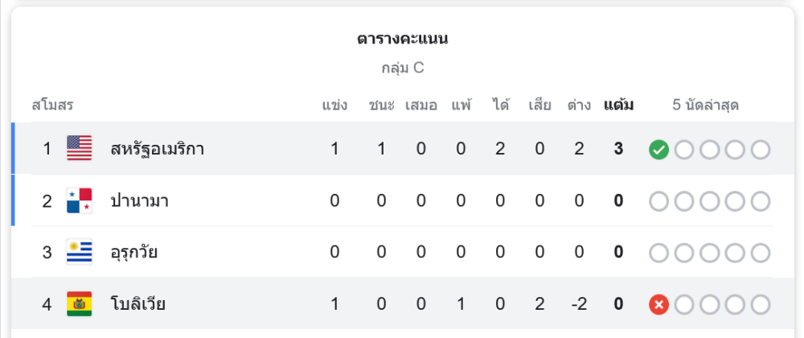The width and height of the screenshot is (804, 338).
Task: Open the สหรัฐอเมริกา team link
Action: pyautogui.click(x=158, y=149)
